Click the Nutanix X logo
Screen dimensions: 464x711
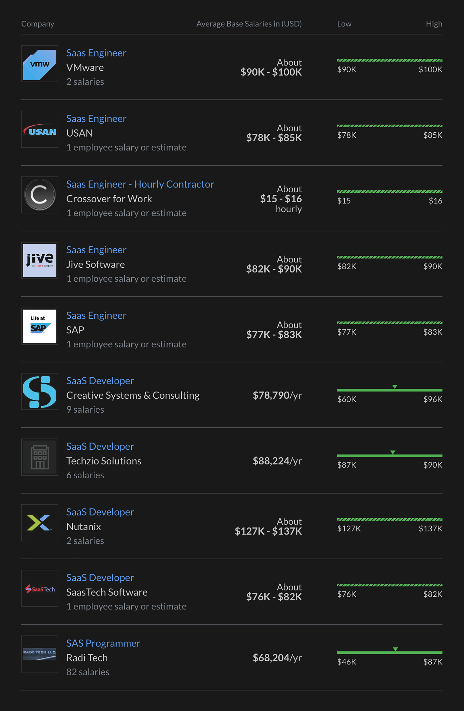coord(40,523)
